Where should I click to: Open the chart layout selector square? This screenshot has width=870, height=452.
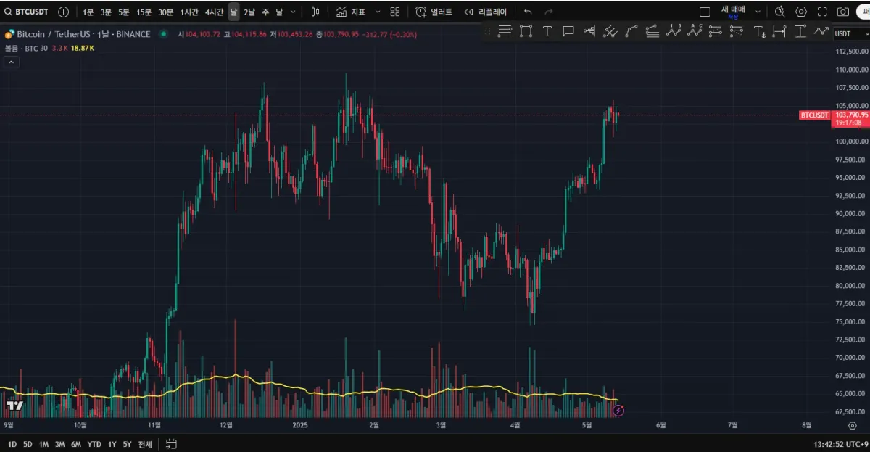coord(705,12)
